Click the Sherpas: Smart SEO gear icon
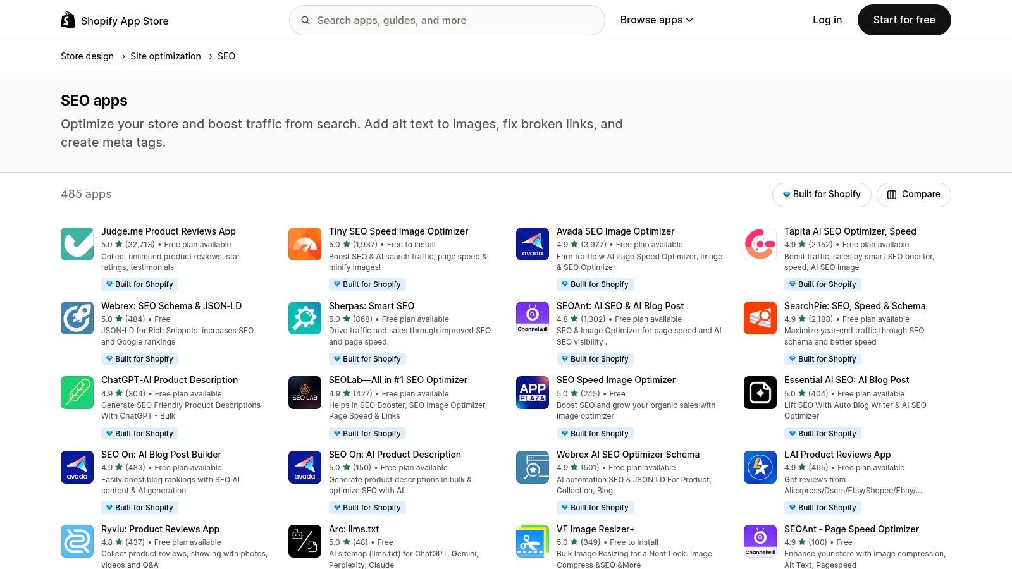The image size is (1012, 569). 305,318
